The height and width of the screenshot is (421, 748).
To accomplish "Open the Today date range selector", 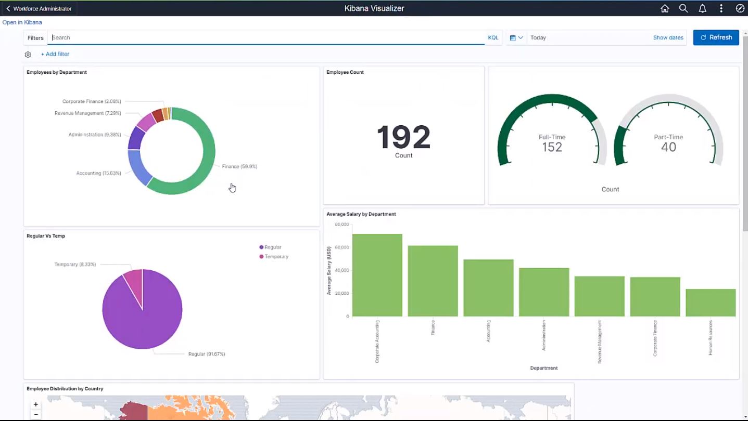I will click(539, 37).
